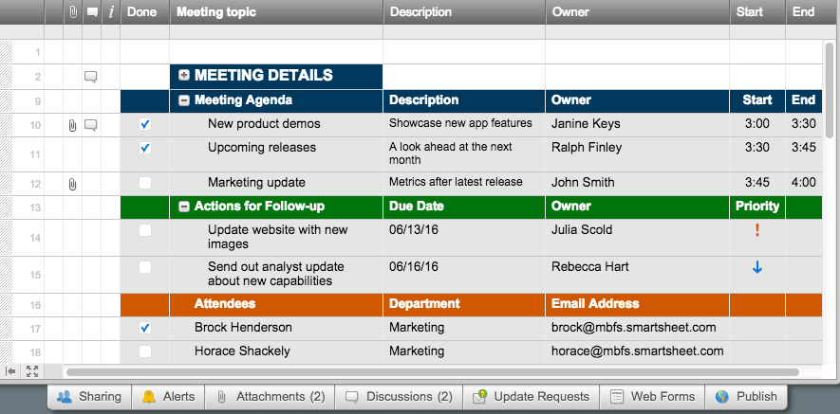Open Update Requests
Image resolution: width=840 pixels, height=414 pixels.
click(x=532, y=397)
